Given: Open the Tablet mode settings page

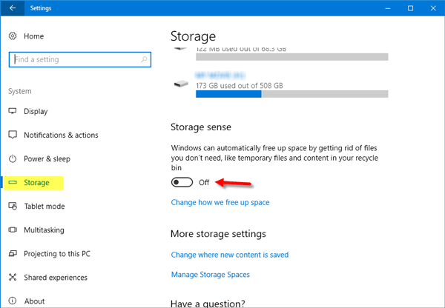Looking at the screenshot, I should pyautogui.click(x=44, y=207).
